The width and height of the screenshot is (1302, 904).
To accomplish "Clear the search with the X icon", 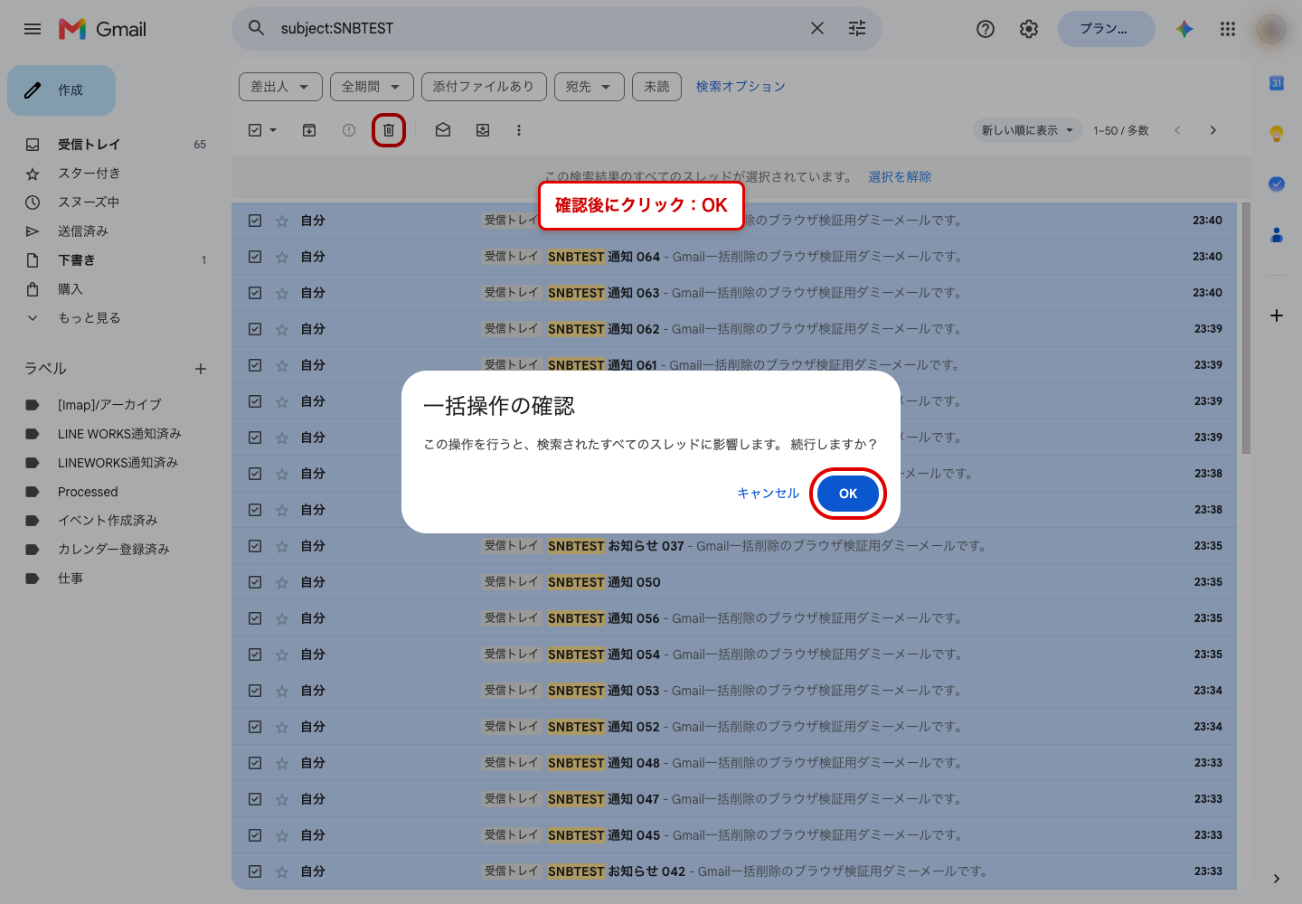I will tap(817, 28).
